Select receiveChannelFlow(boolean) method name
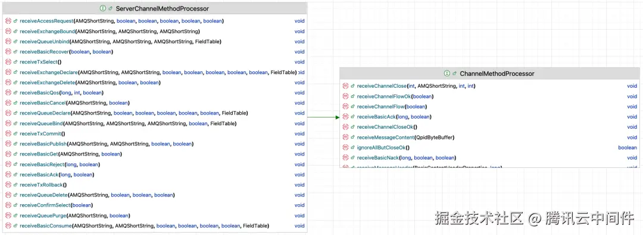This screenshot has height=235, width=643. 380,106
